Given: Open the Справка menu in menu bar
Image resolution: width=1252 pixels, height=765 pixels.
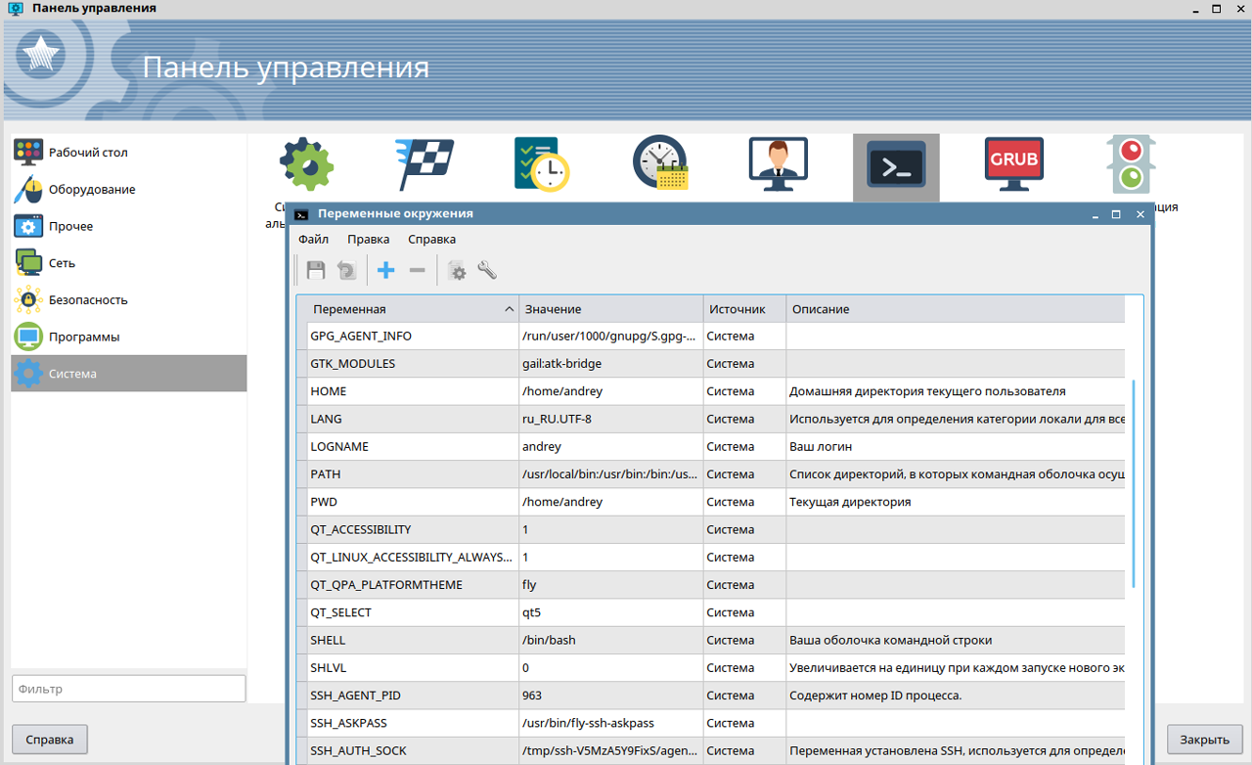Looking at the screenshot, I should [431, 239].
